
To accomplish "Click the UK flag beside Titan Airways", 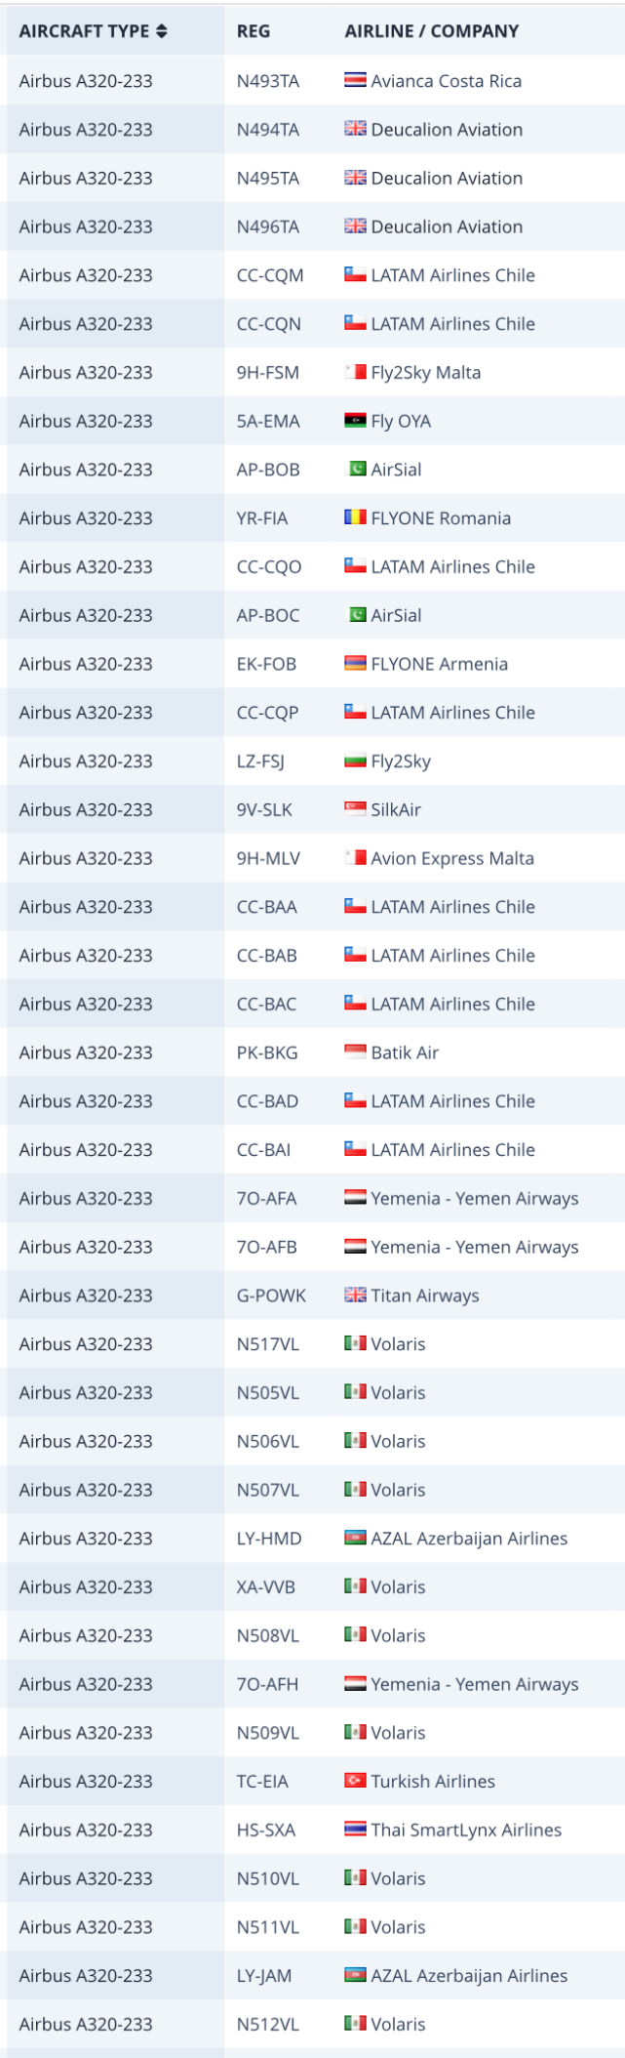I will tap(355, 1296).
